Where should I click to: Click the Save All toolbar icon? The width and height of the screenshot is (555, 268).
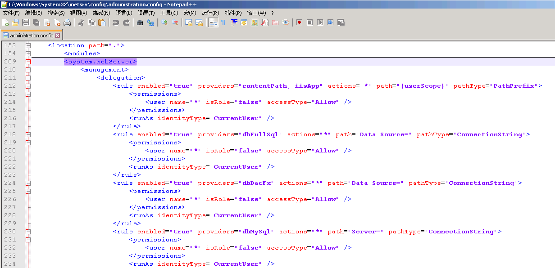coord(36,22)
